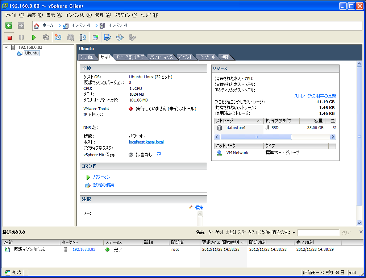Click the datastore1 disk icon
Screen dimensions: 366x278
(x=219, y=128)
